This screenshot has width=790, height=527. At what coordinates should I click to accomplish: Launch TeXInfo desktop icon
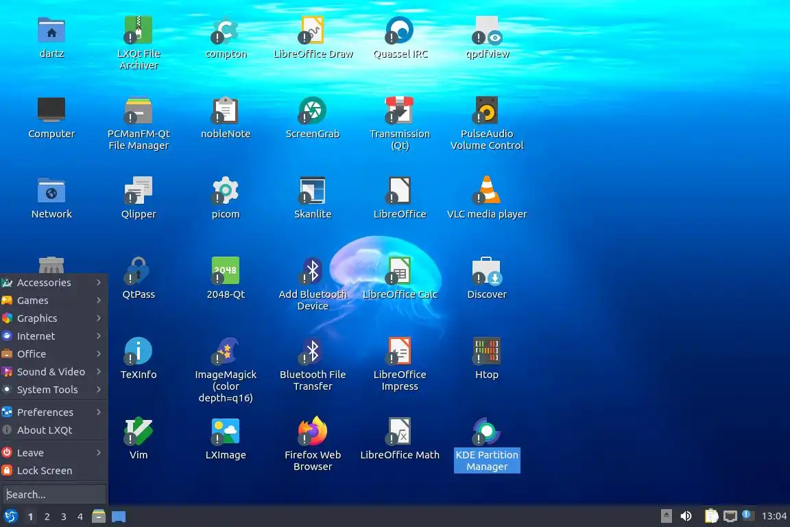click(139, 351)
